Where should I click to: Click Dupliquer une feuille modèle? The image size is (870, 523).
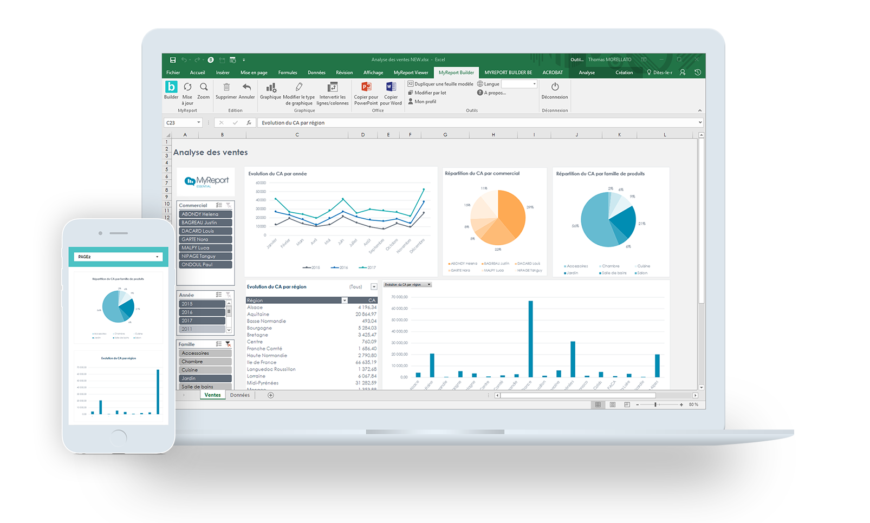click(440, 84)
